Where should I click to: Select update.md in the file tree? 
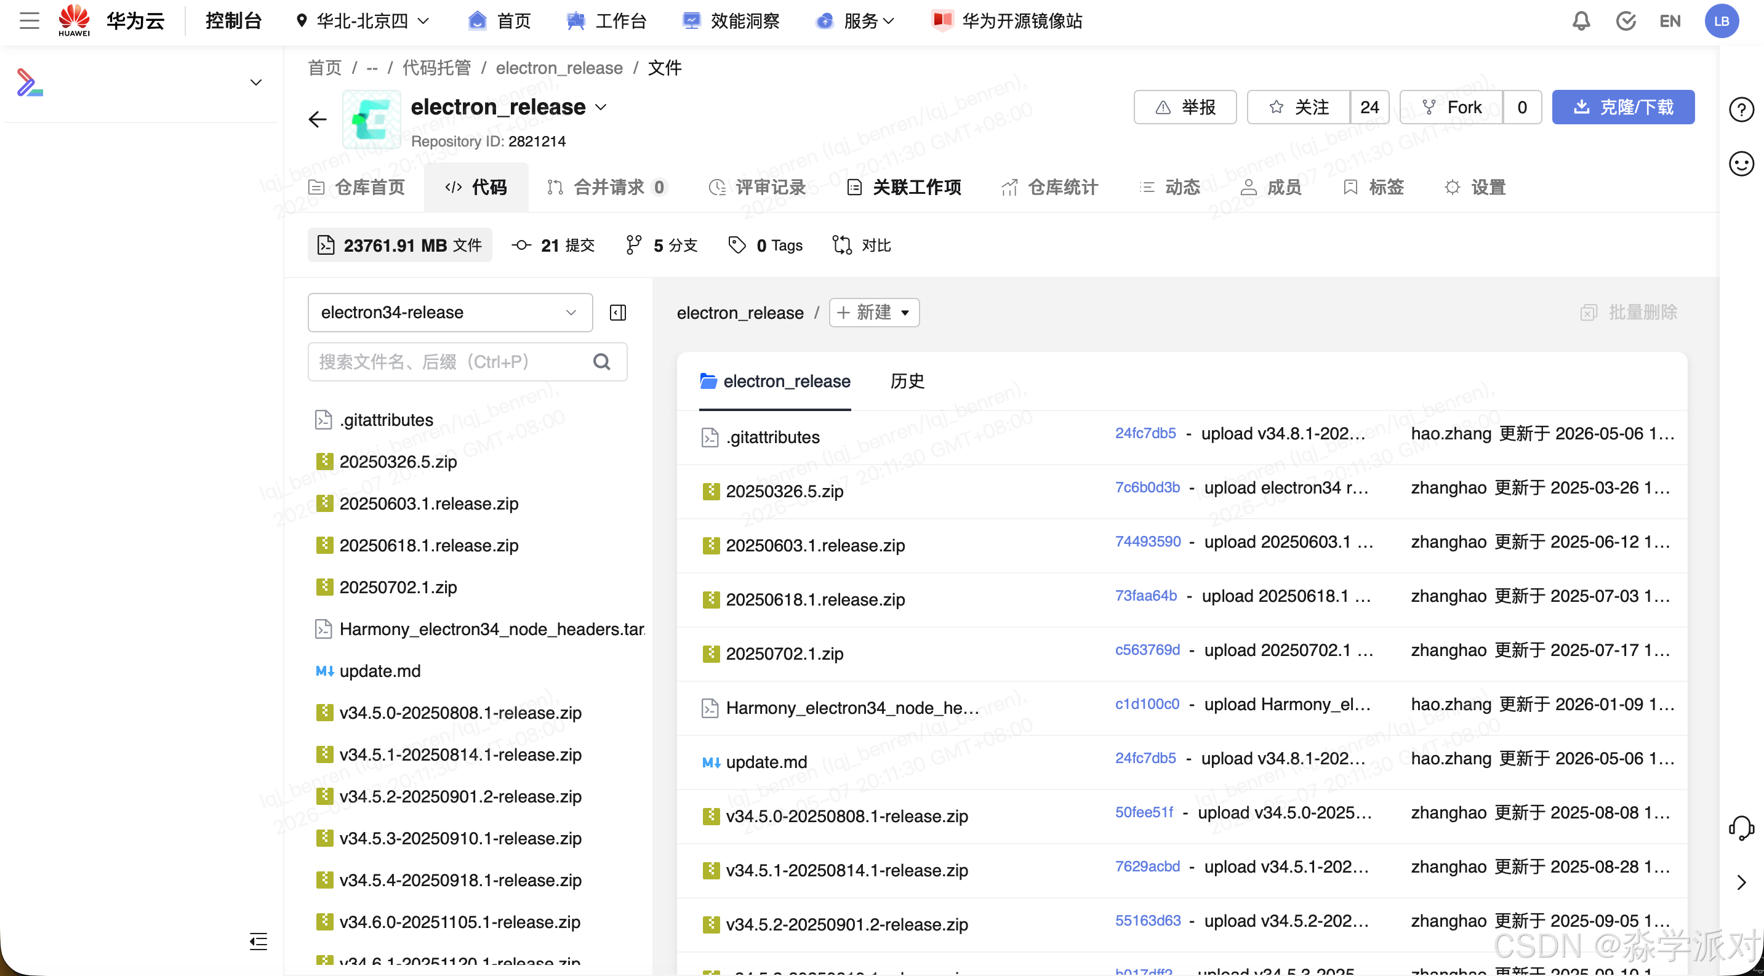click(x=379, y=671)
